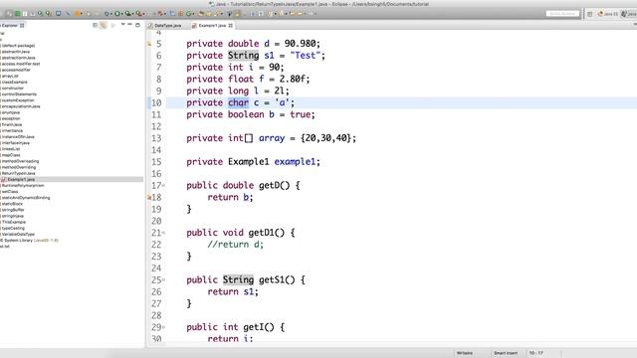The height and width of the screenshot is (358, 637).
Task: Select the exception package
Action: point(11,118)
